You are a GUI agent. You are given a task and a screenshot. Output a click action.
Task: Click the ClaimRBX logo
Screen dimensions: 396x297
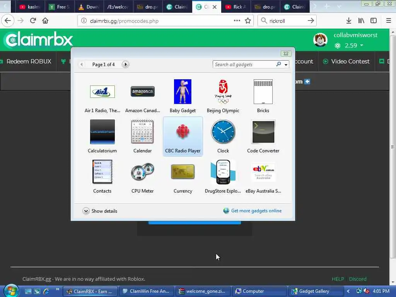(x=39, y=40)
